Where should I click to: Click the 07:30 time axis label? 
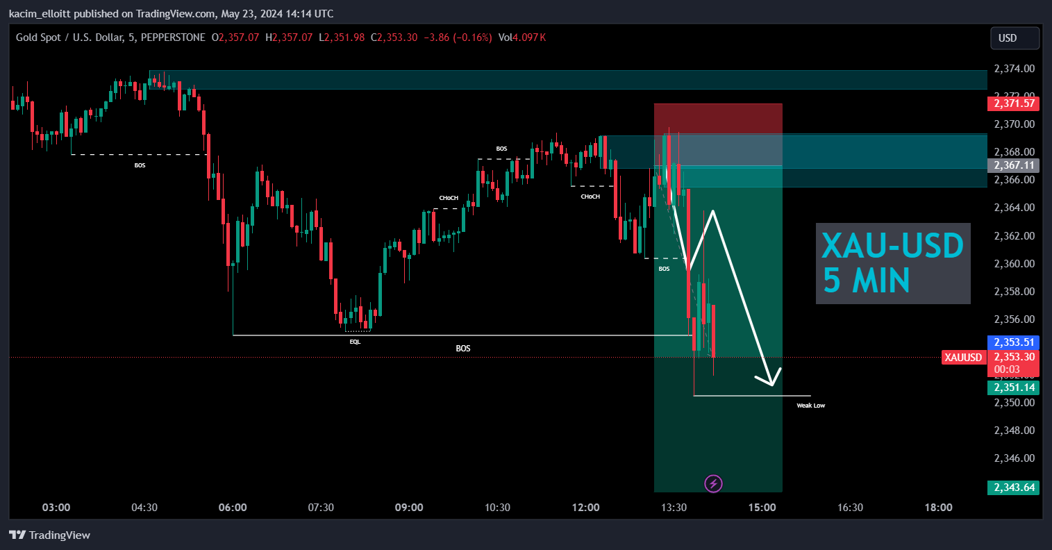(321, 508)
